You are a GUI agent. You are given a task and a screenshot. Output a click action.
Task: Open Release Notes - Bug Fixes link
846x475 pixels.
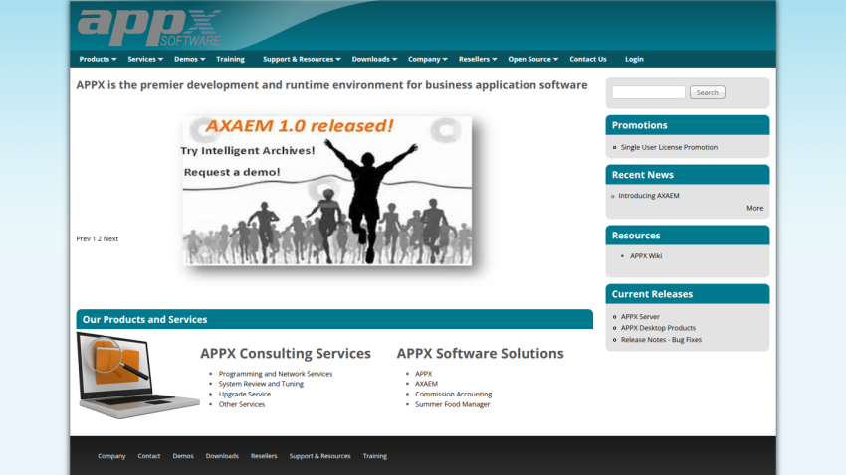[x=661, y=339]
